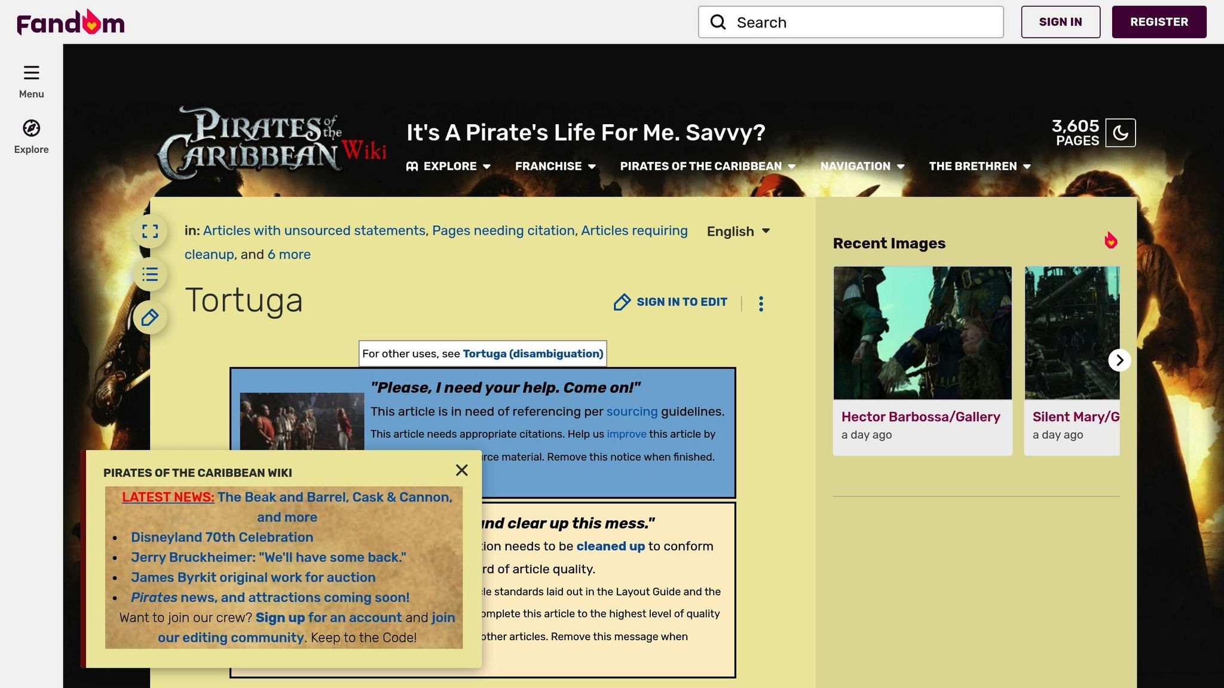
Task: Open the hamburger Menu icon
Action: [x=31, y=73]
